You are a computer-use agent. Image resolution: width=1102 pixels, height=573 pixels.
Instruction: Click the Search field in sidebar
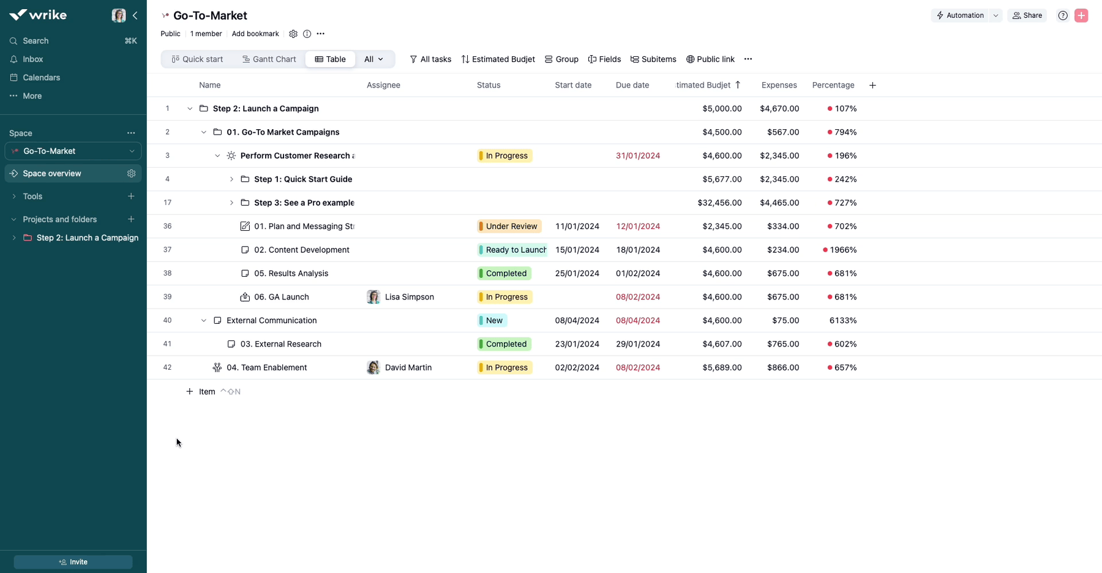pos(36,41)
